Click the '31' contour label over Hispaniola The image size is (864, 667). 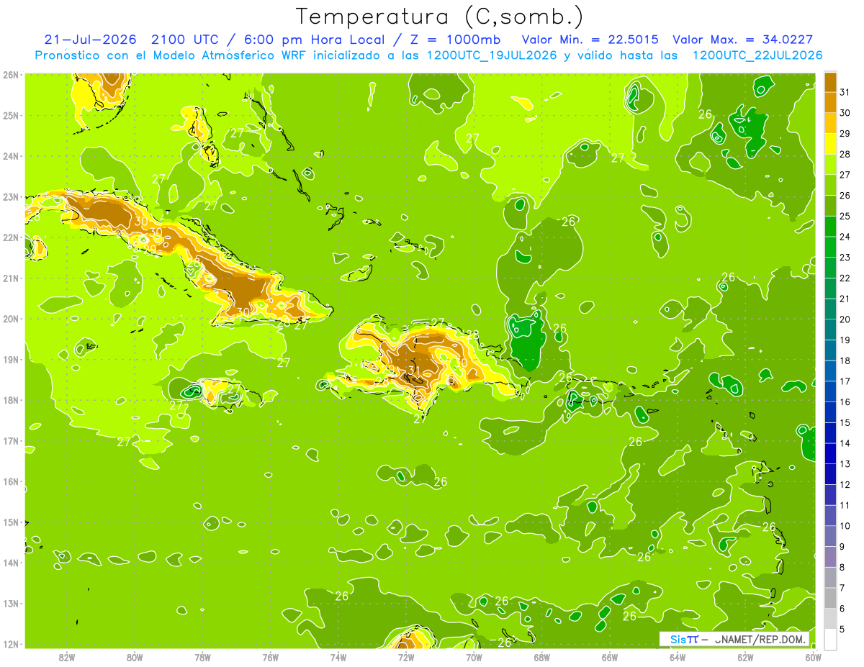point(413,369)
